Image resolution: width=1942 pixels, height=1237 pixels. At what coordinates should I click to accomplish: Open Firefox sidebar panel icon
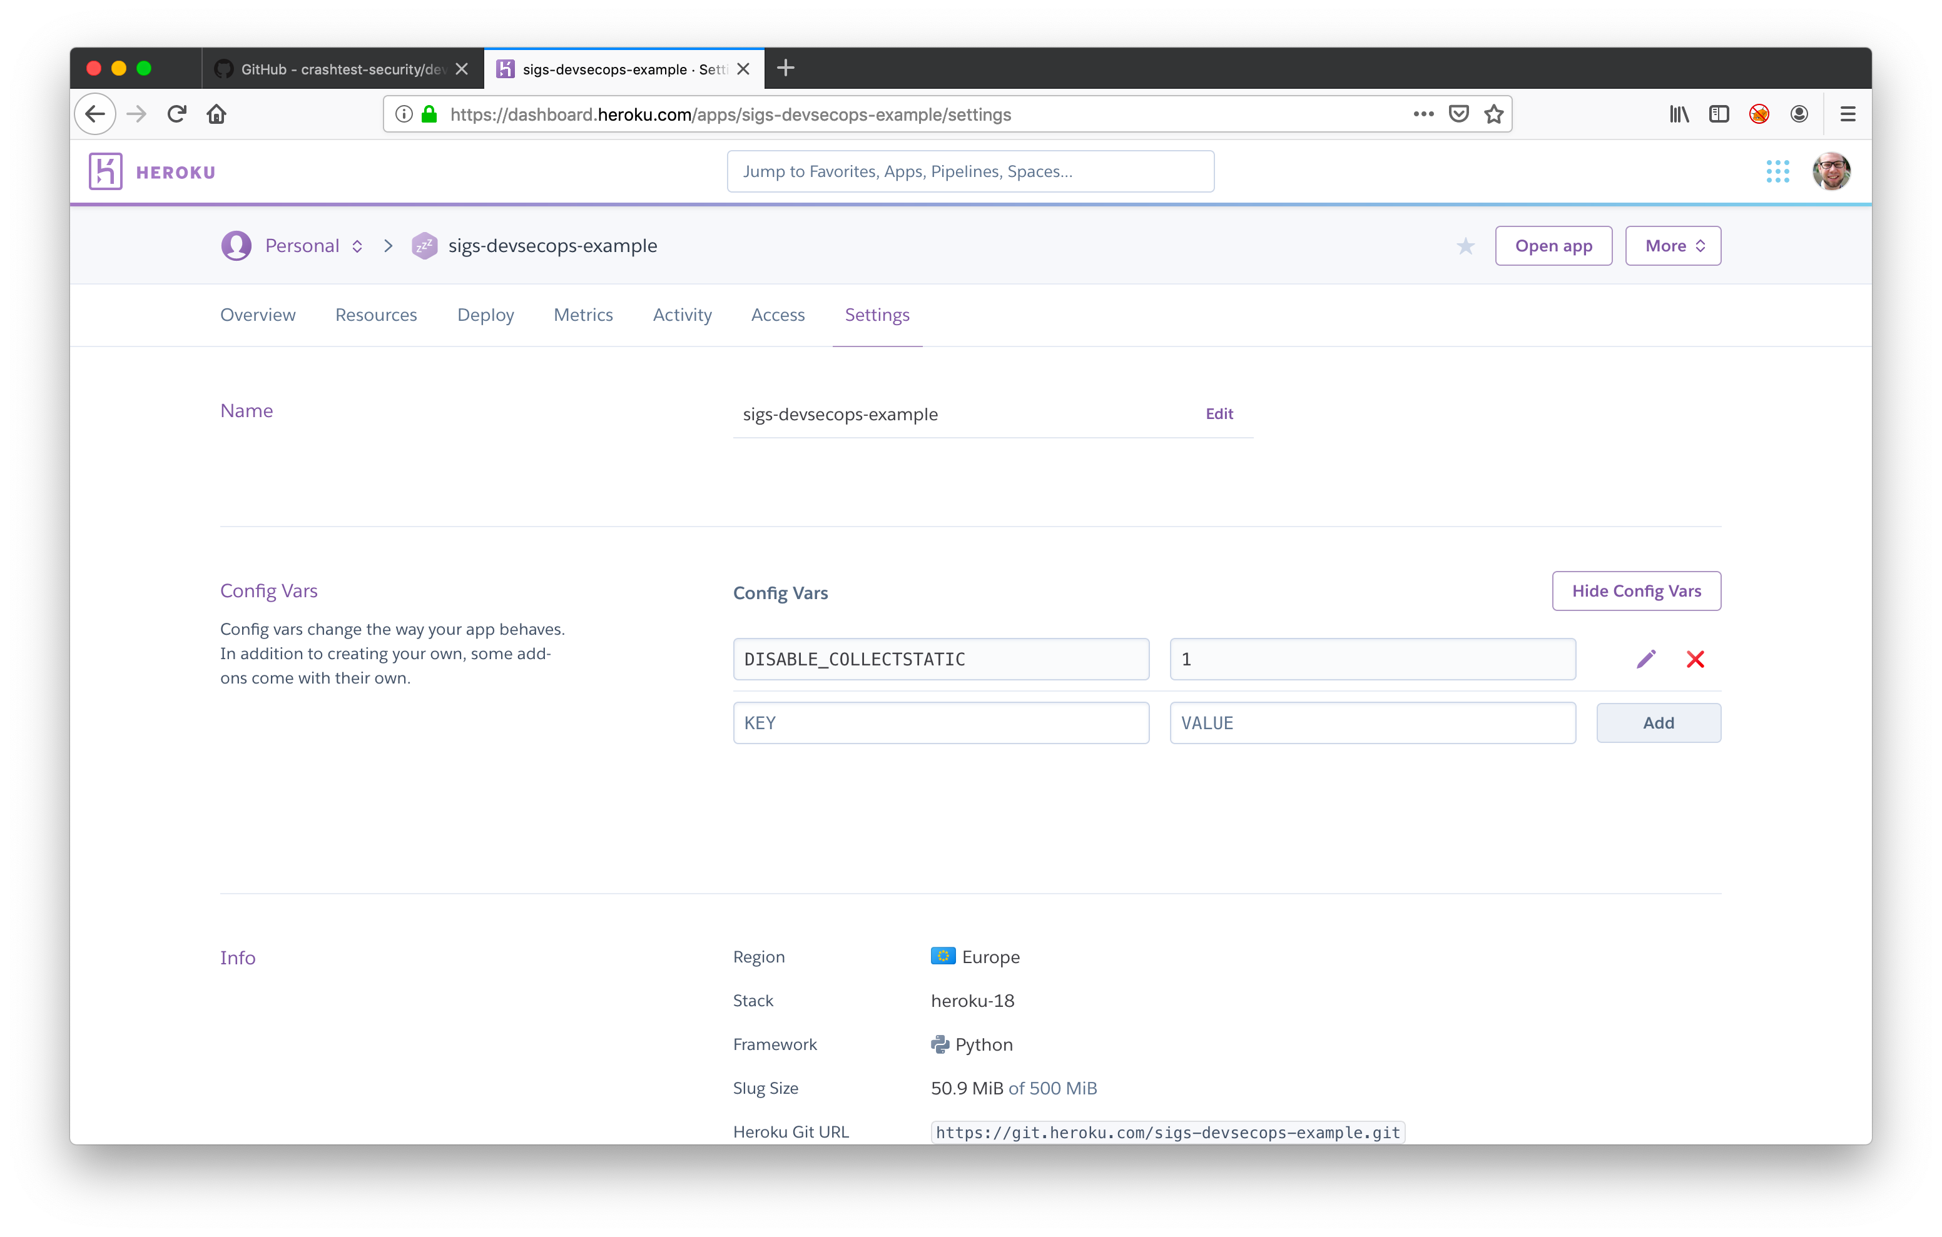[x=1719, y=114]
